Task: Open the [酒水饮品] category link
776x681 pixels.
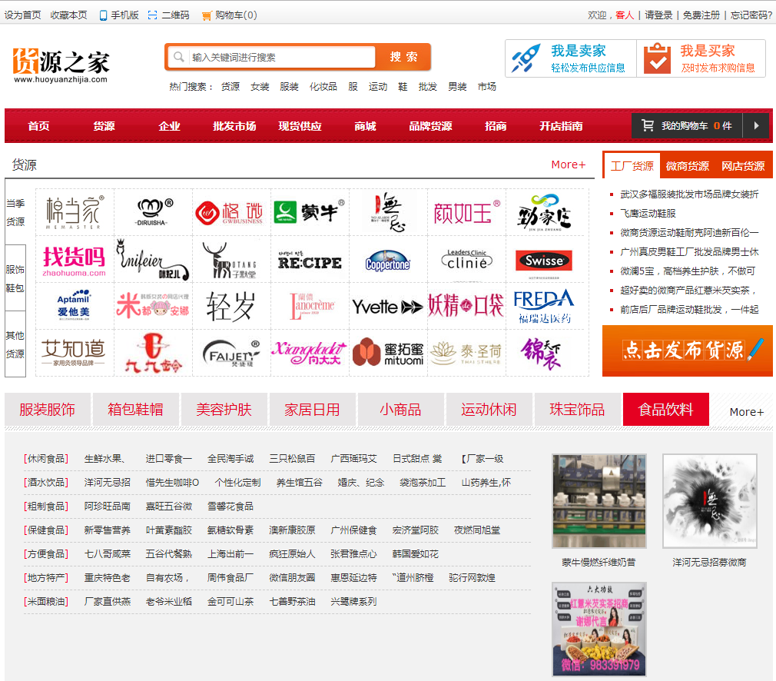Action: click(x=46, y=483)
